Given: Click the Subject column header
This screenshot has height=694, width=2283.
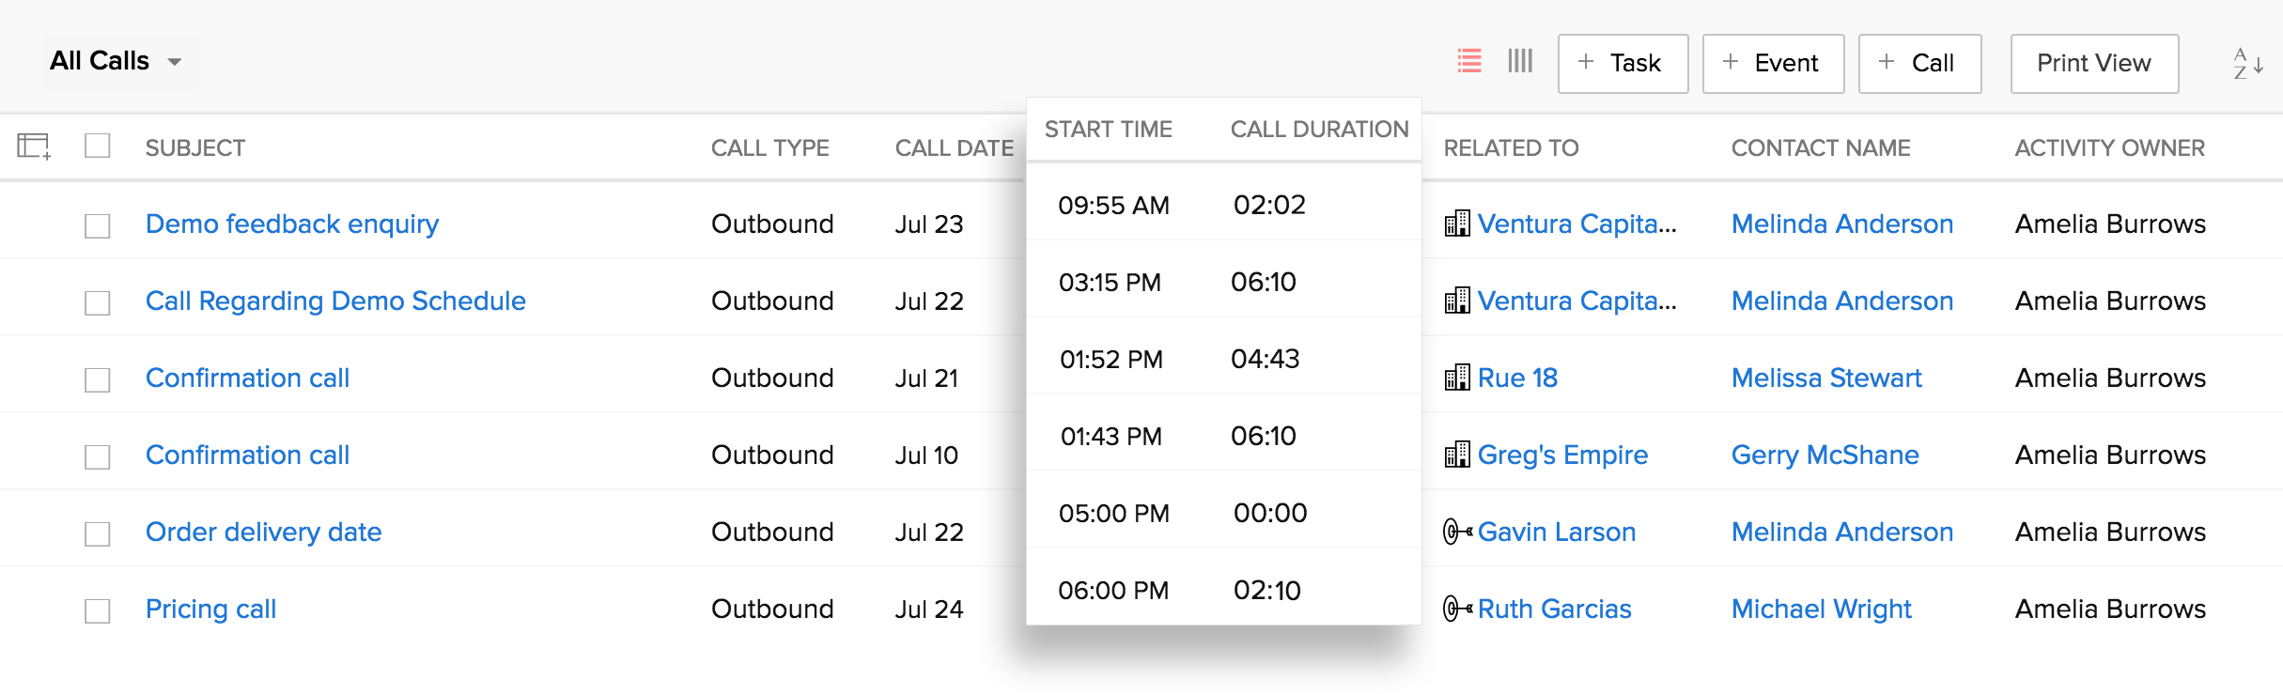Looking at the screenshot, I should point(195,148).
